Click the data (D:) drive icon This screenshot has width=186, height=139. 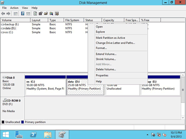click(3, 28)
